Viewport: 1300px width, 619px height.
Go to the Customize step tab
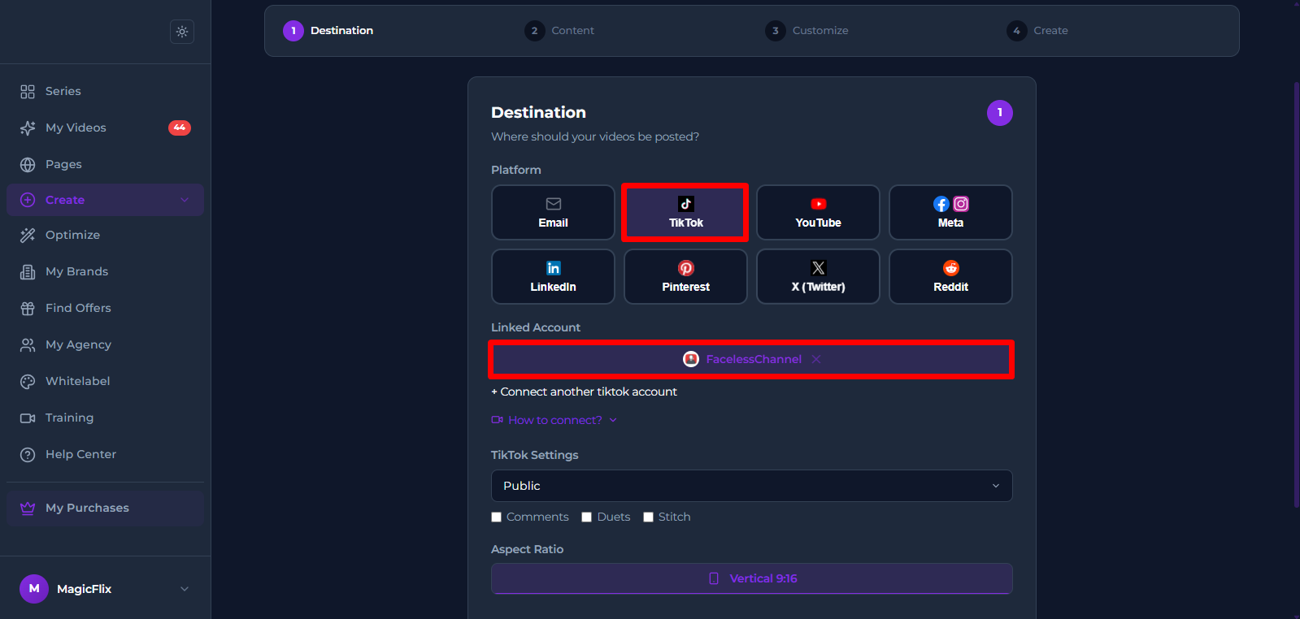[x=807, y=31]
